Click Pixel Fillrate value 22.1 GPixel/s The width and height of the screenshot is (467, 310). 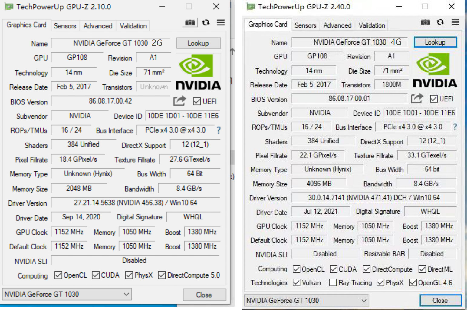tap(318, 155)
